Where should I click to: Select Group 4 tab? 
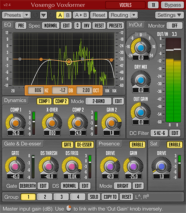(78, 197)
